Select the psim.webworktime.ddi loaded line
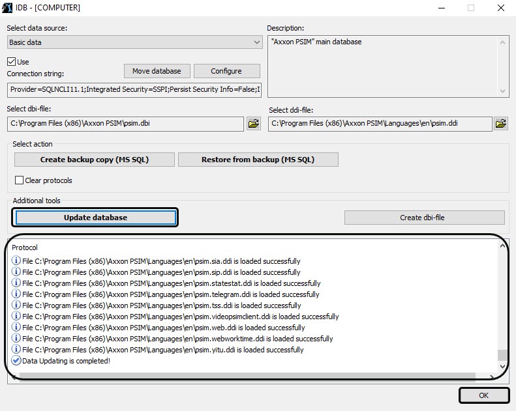516x411 pixels. coord(177,339)
